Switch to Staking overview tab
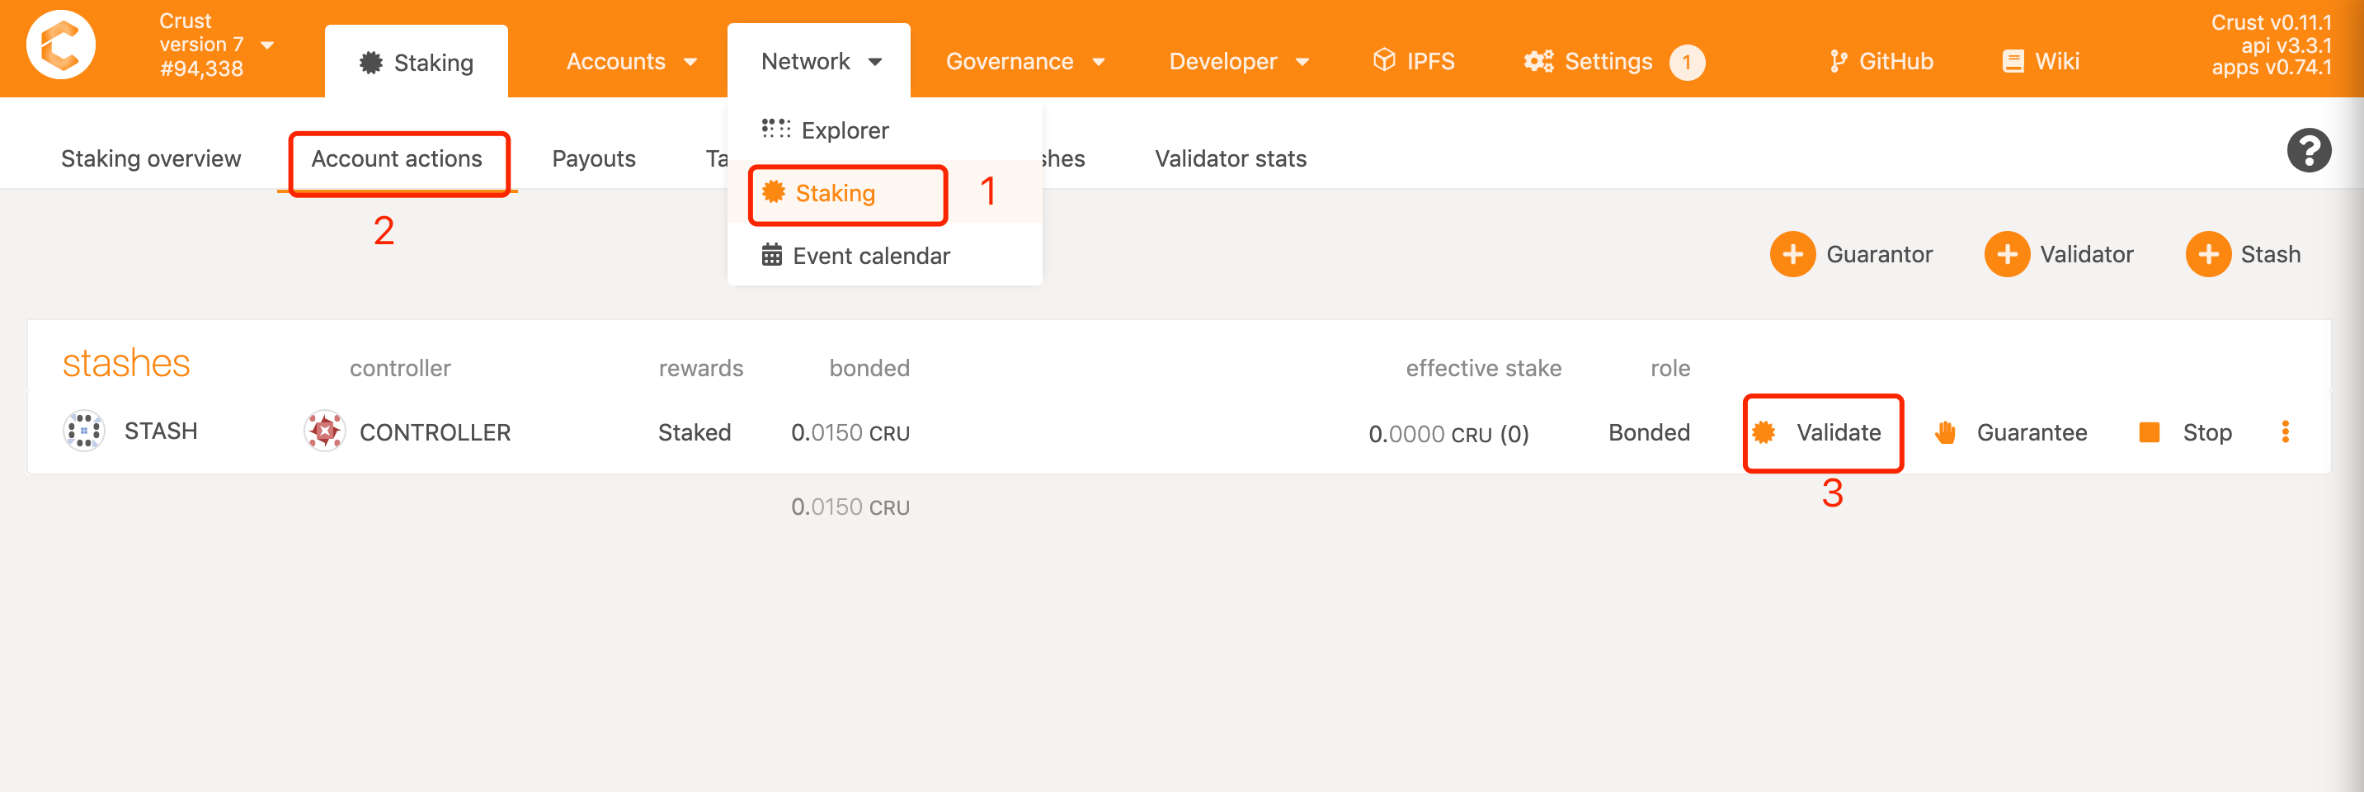 [150, 158]
